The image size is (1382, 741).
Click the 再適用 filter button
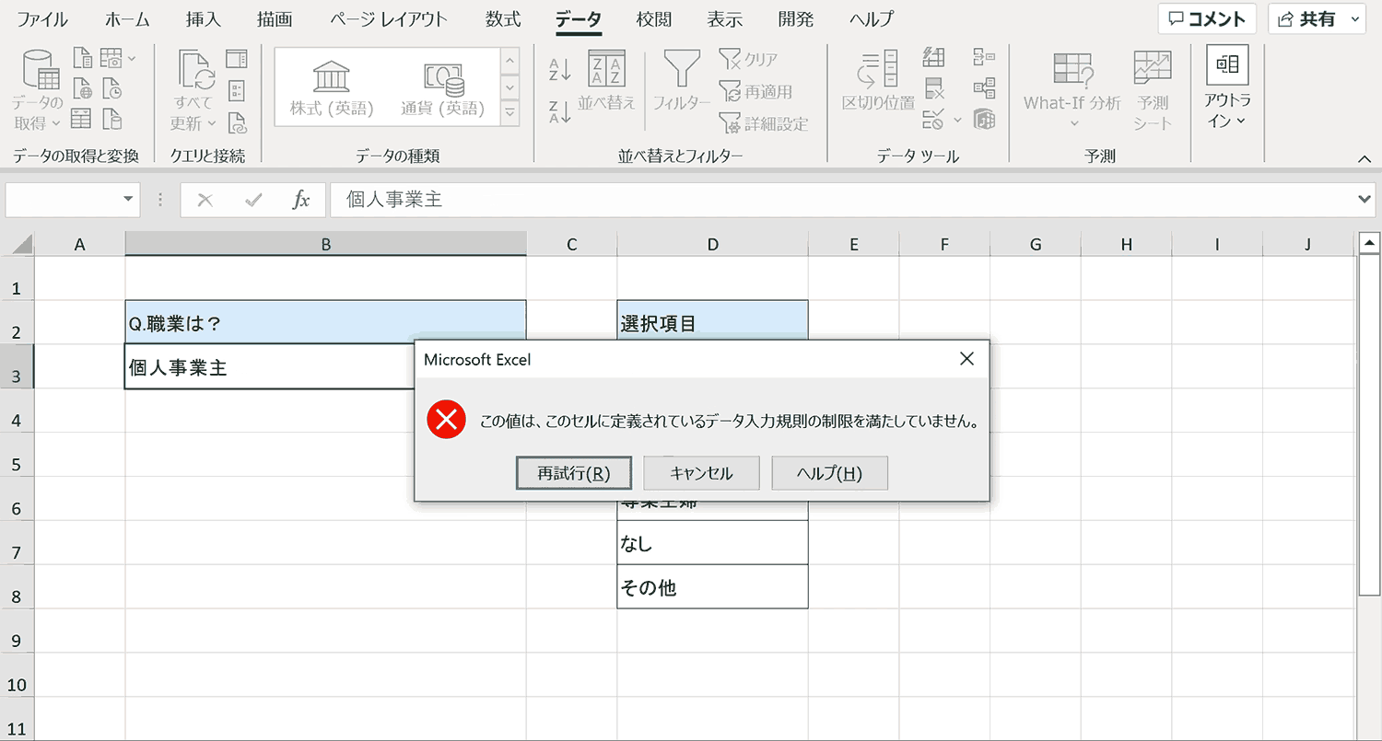[755, 91]
